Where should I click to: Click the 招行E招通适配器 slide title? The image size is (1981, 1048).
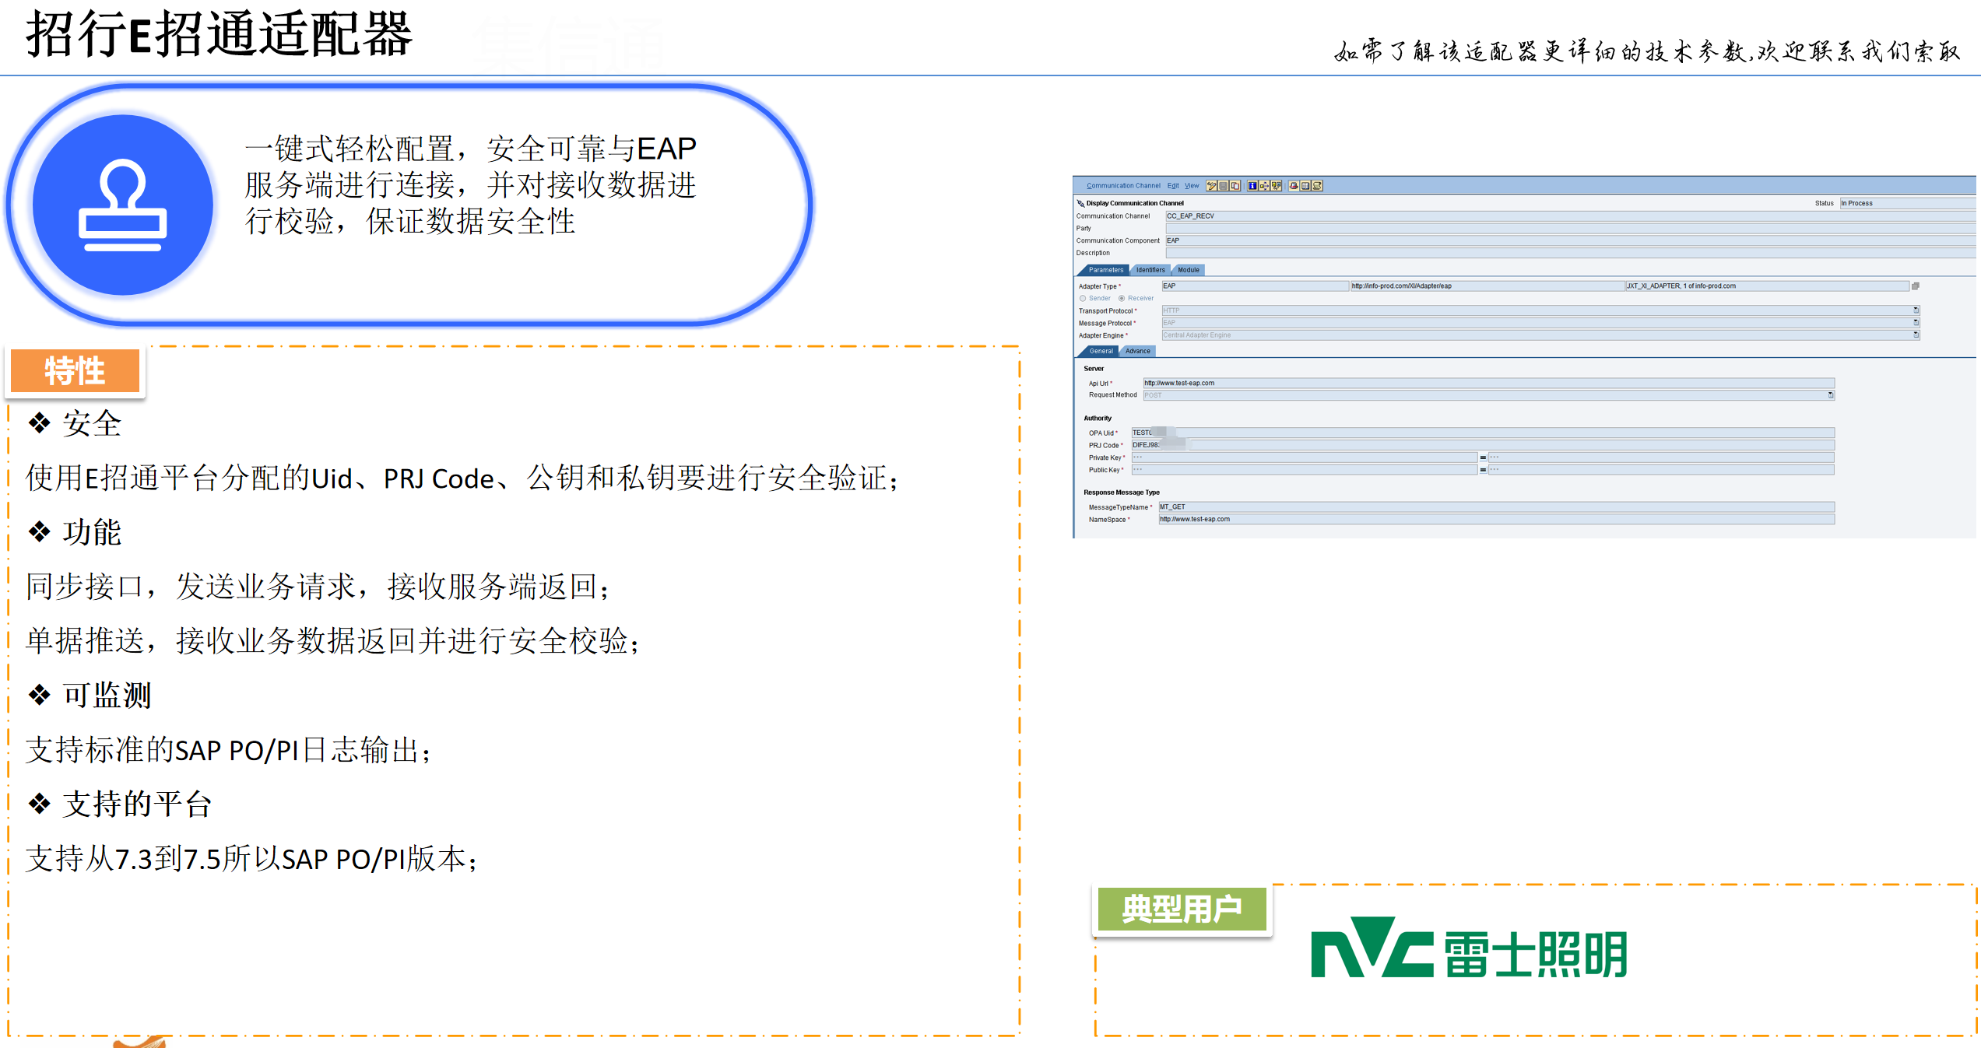[x=219, y=35]
